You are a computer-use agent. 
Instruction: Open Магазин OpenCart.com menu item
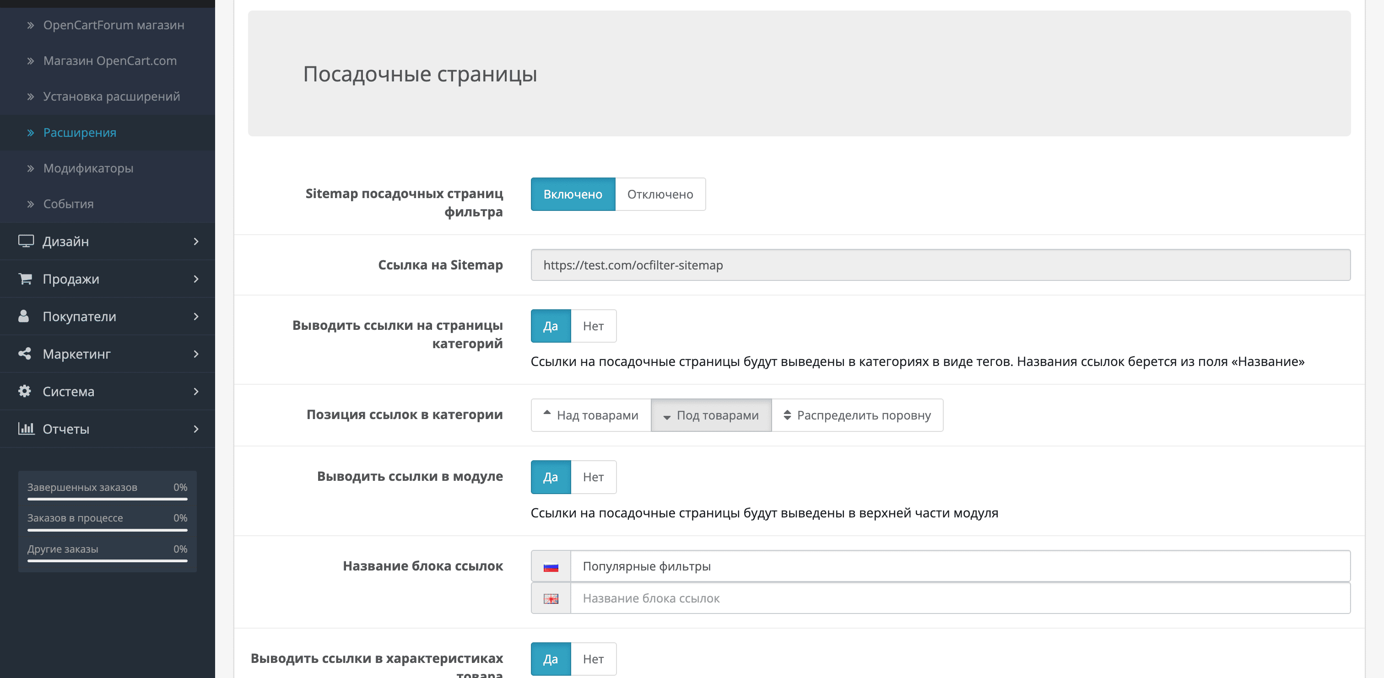(108, 61)
